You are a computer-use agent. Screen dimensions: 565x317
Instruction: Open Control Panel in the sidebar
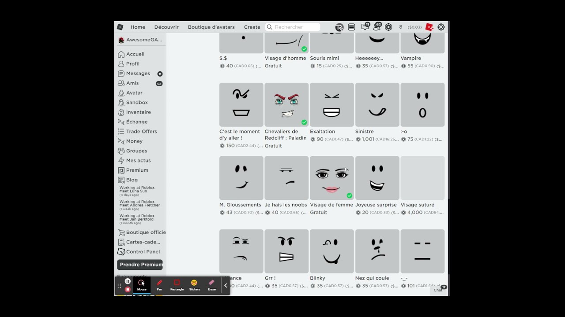tap(139, 252)
